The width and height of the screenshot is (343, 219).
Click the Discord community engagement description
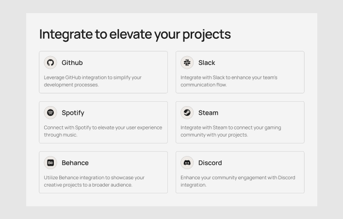pos(238,181)
